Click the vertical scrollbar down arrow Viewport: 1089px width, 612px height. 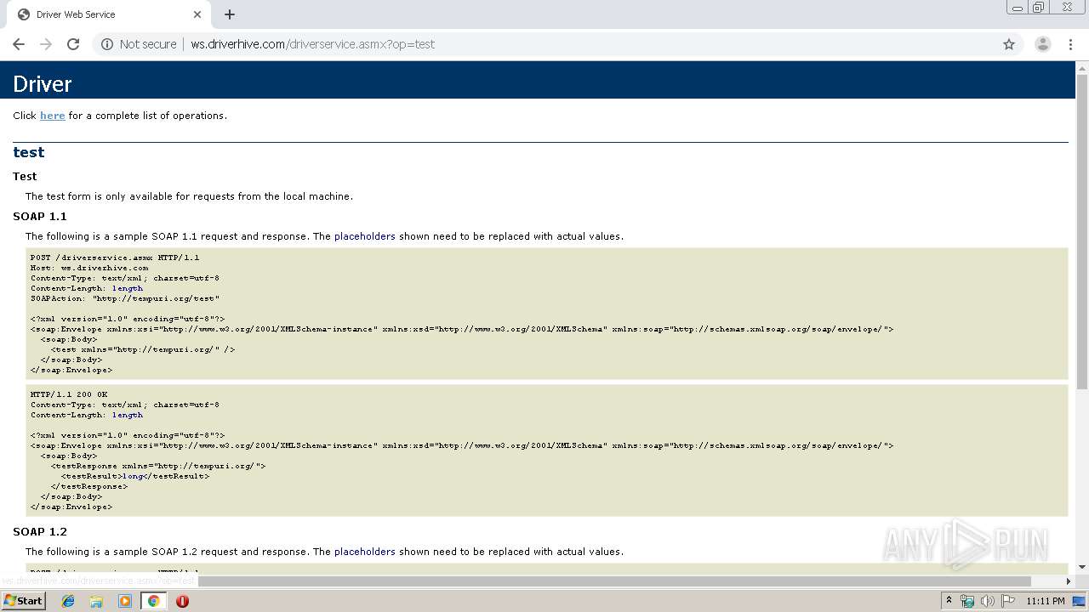coord(1082,567)
